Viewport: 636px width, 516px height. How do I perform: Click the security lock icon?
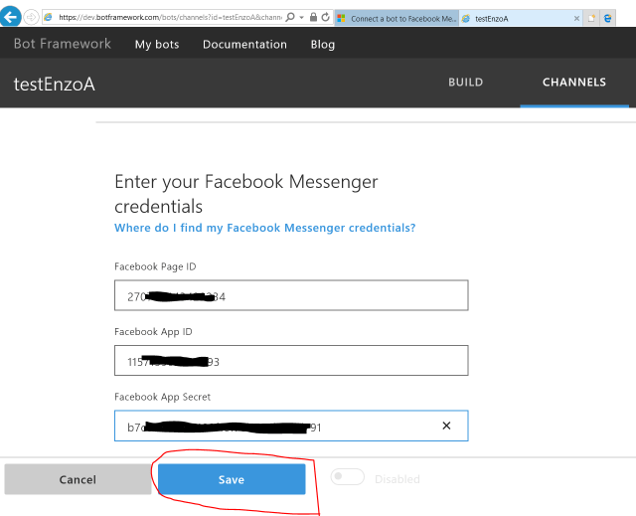(313, 17)
